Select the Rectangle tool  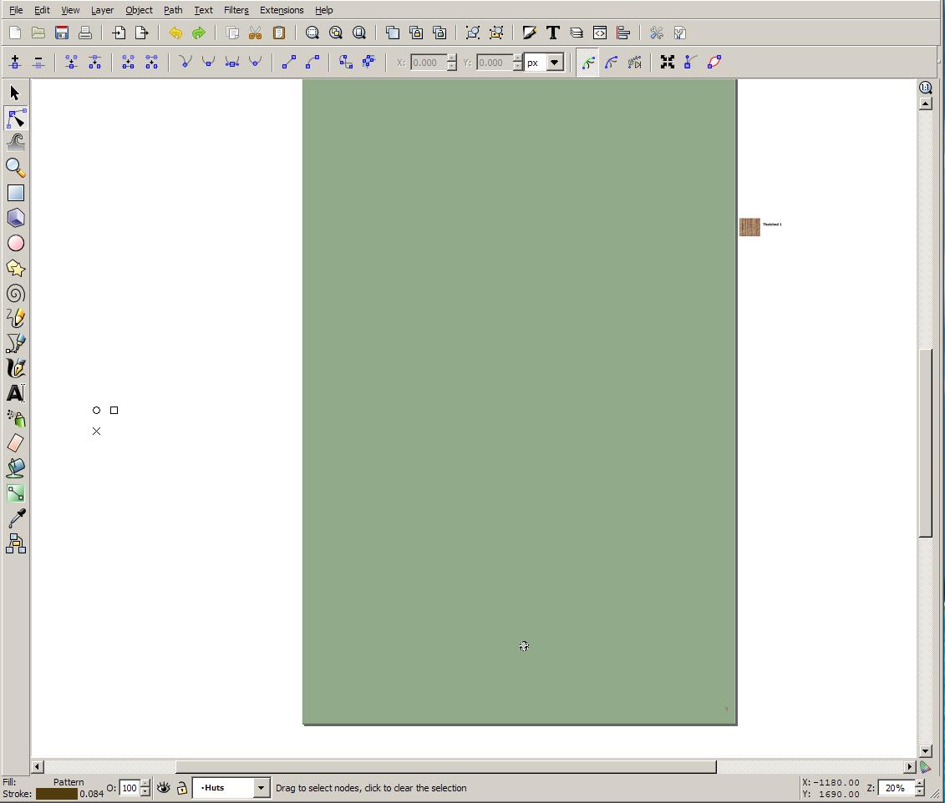point(15,193)
